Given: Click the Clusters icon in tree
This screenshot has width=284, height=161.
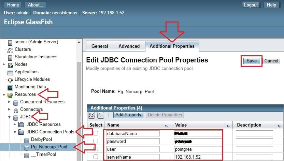Looking at the screenshot, I should (x=10, y=49).
